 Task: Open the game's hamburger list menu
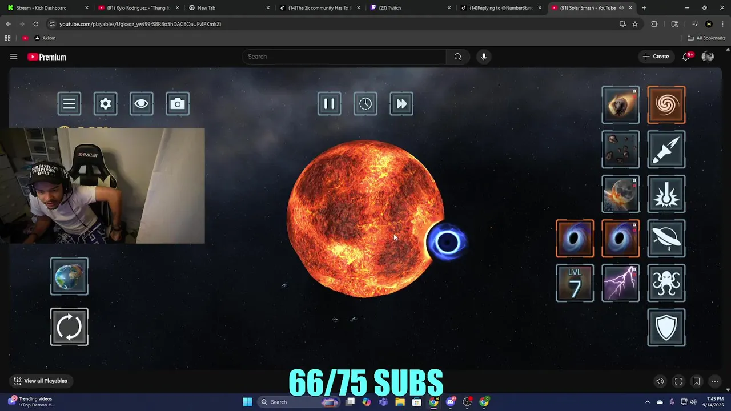(x=69, y=104)
